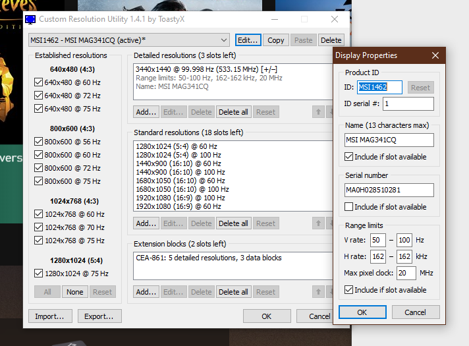
Task: Move standard resolution up with arrow button
Action: pyautogui.click(x=318, y=223)
